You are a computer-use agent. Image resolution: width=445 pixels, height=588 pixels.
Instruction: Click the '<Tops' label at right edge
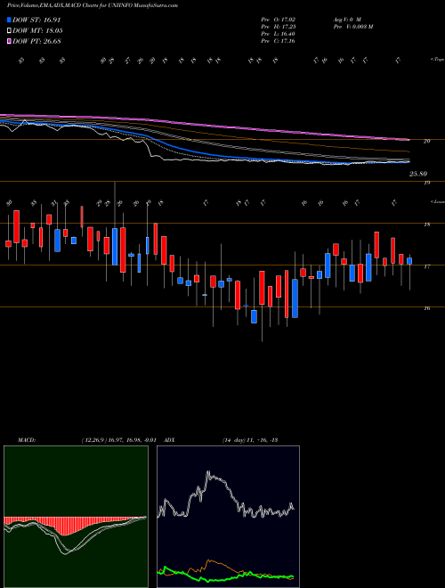pyautogui.click(x=437, y=60)
